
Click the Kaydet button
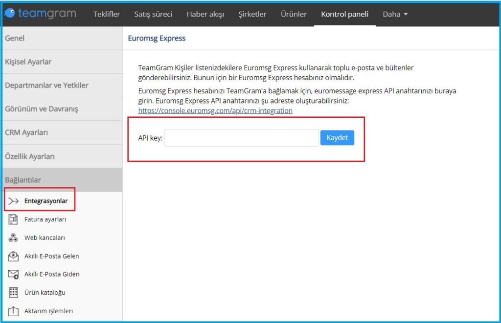pyautogui.click(x=337, y=138)
